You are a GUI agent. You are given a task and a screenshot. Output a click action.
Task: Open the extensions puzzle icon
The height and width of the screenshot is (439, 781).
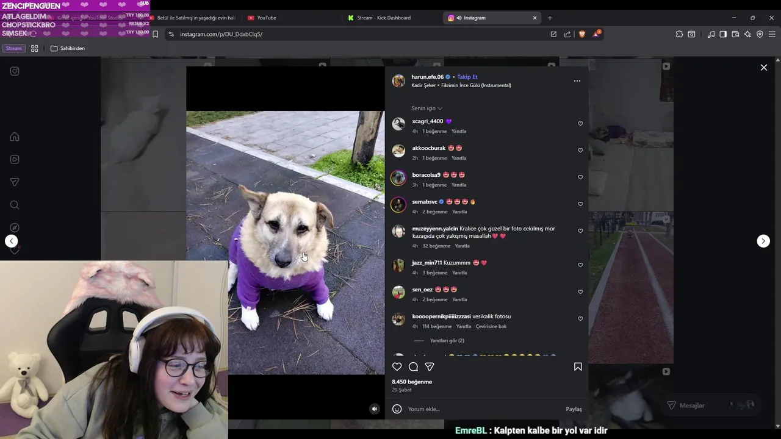679,34
